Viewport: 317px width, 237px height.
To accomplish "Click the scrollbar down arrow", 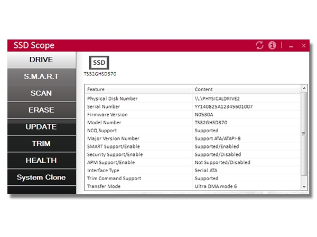I will tap(304, 186).
